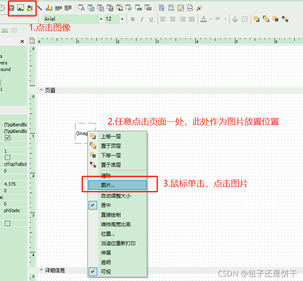This screenshot has height=281, width=303.
Task: Select the Page Break component tool
Action: [190, 8]
